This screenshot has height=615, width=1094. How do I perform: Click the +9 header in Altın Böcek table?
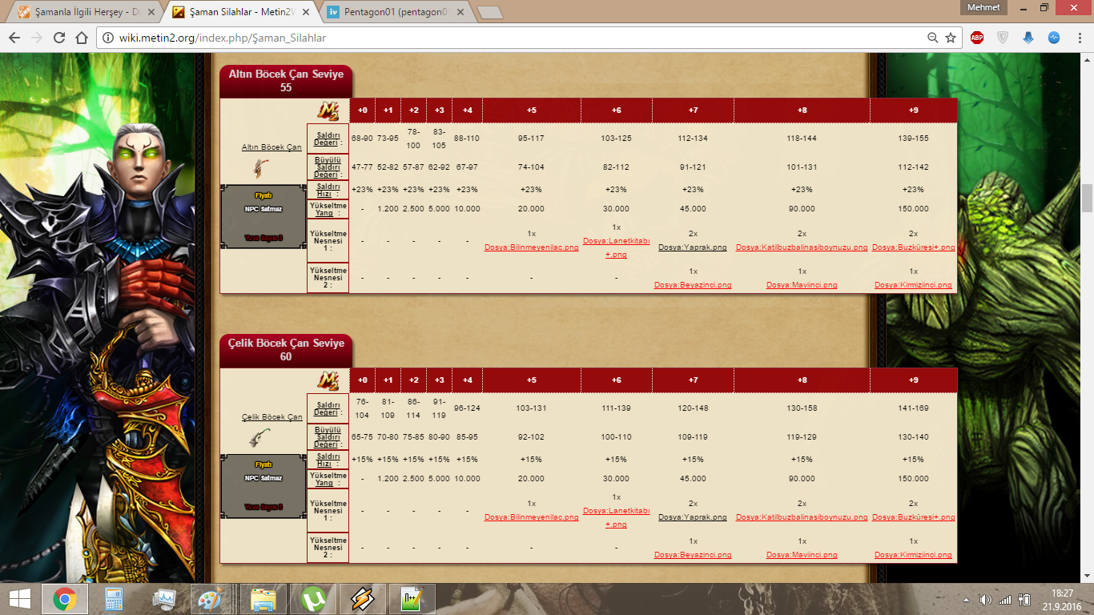914,111
